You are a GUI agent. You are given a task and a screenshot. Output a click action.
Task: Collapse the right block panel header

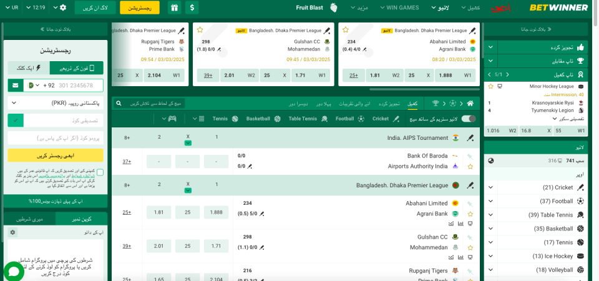pyautogui.click(x=536, y=29)
